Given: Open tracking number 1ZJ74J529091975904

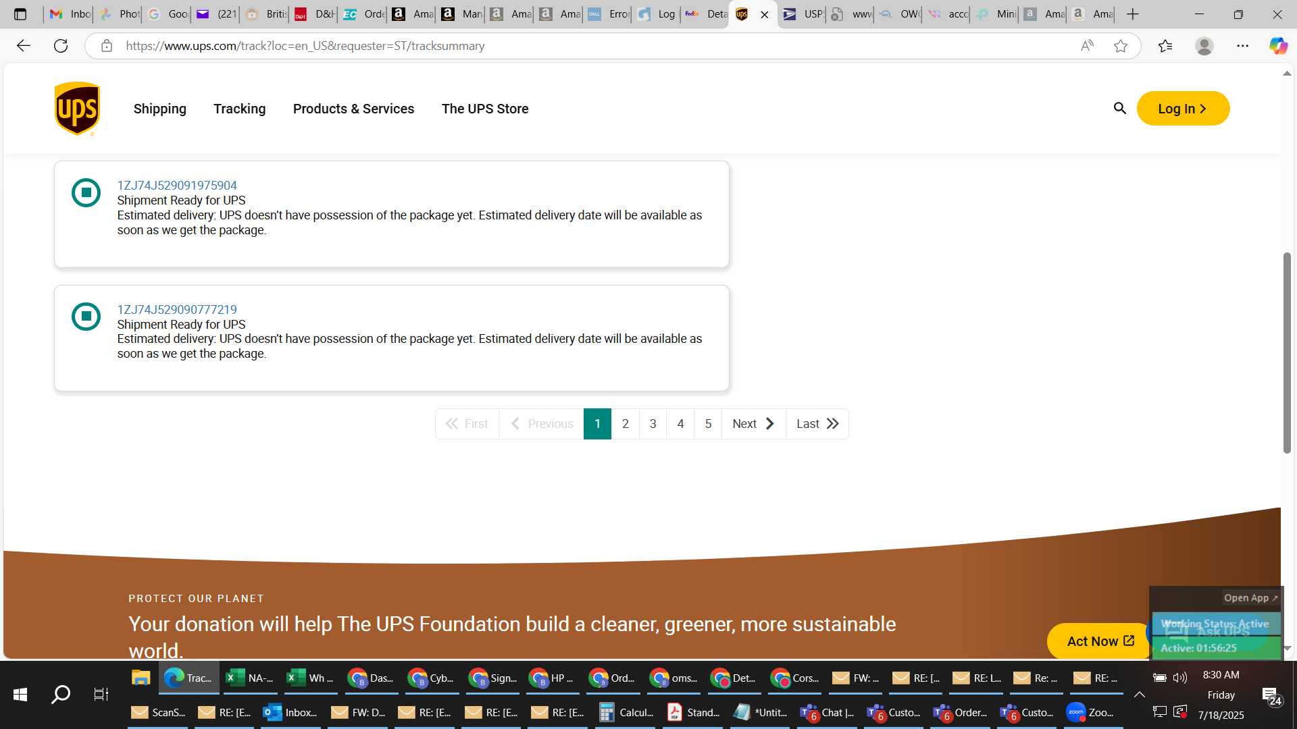Looking at the screenshot, I should [x=177, y=186].
